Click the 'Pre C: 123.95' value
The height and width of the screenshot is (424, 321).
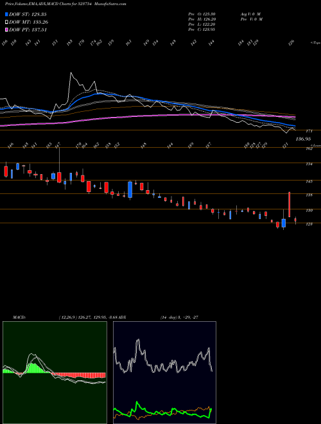pyautogui.click(x=202, y=30)
